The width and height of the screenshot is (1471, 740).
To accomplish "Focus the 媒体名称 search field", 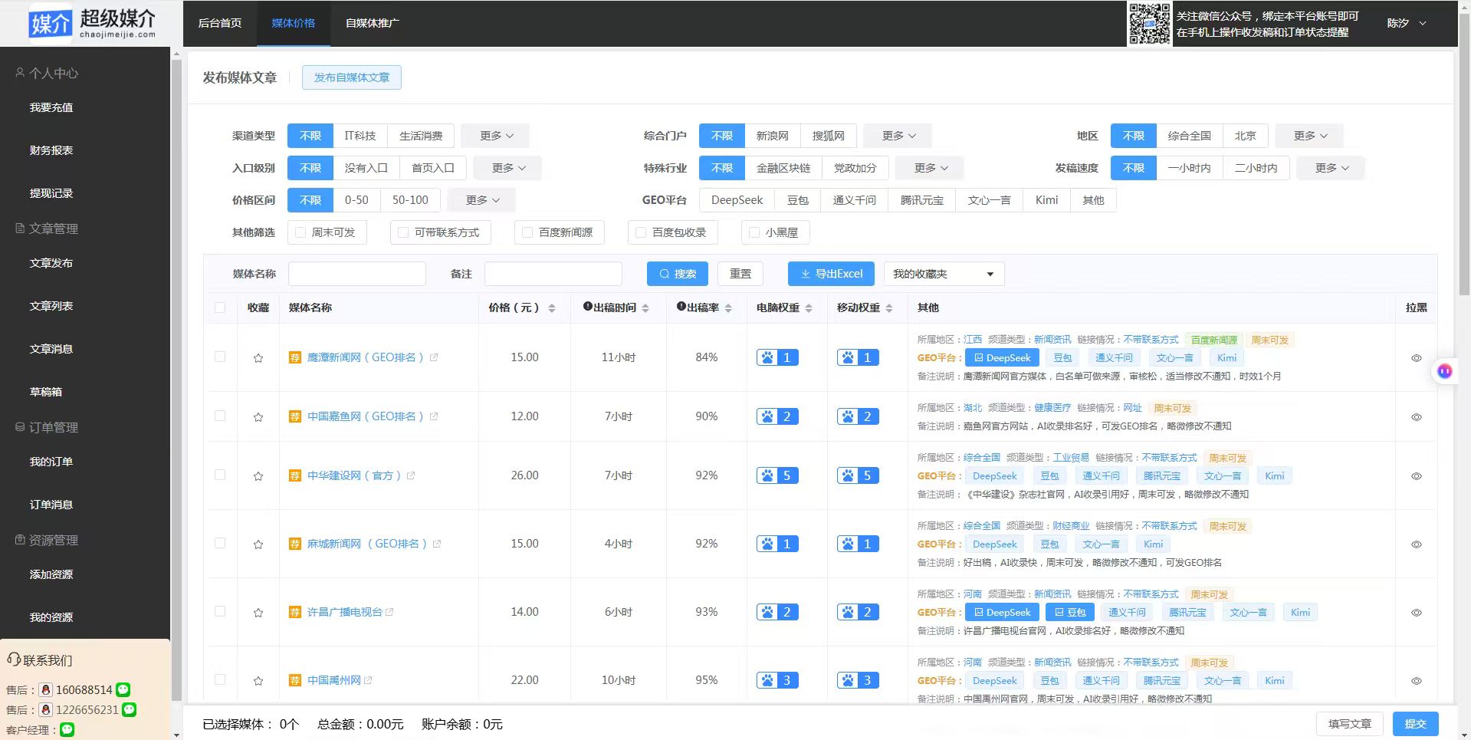I will click(x=357, y=274).
